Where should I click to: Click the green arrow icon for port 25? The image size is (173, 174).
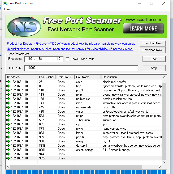coord(8,82)
